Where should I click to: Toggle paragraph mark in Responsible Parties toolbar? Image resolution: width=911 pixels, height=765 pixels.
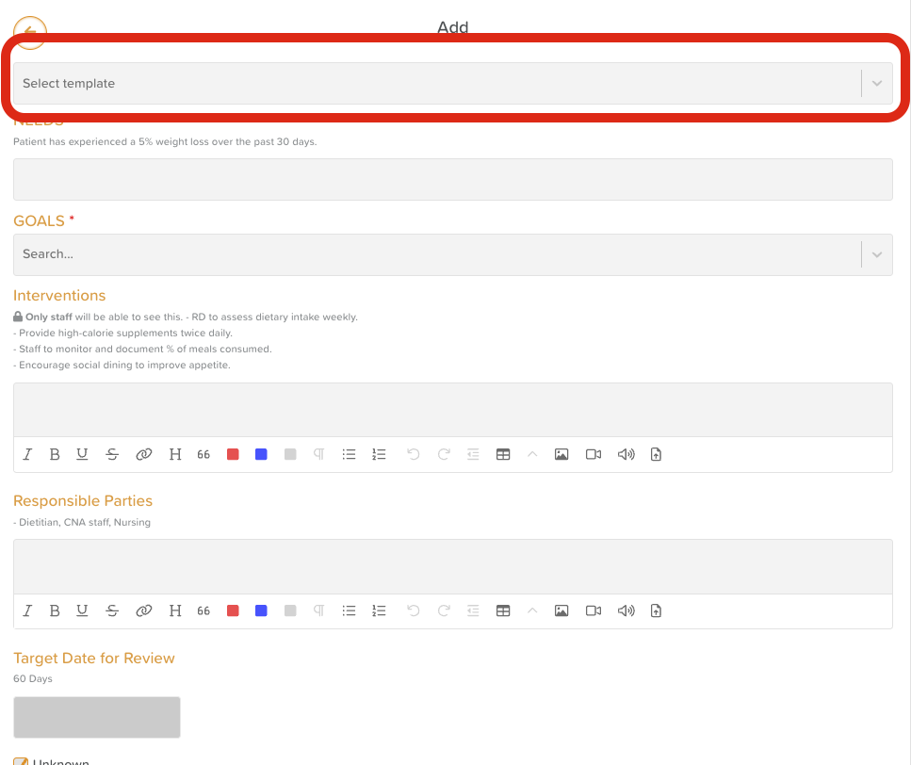(x=318, y=610)
